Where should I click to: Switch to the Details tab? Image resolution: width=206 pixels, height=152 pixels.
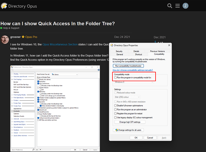click(136, 51)
